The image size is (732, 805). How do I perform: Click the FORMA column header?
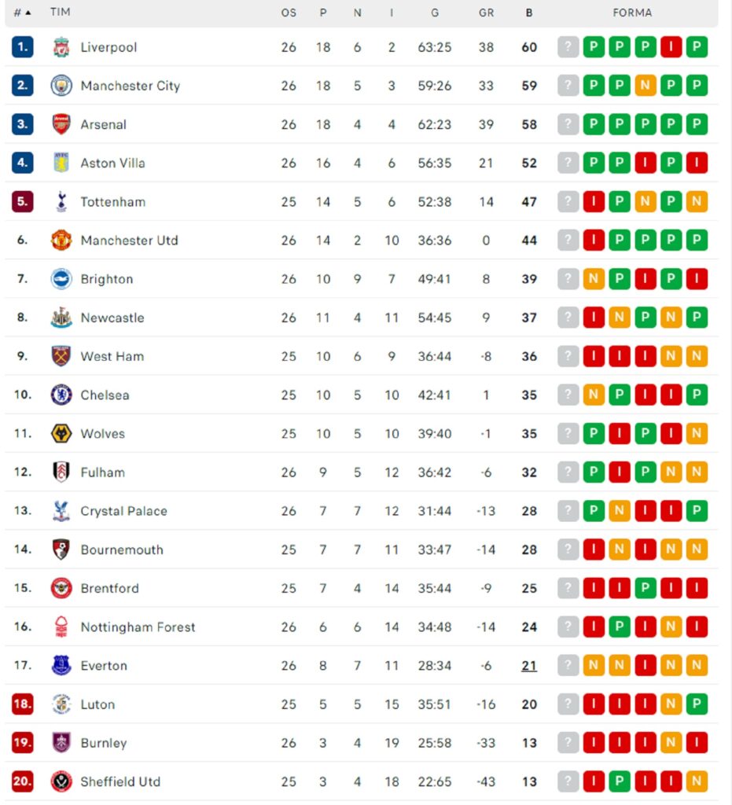coord(633,13)
